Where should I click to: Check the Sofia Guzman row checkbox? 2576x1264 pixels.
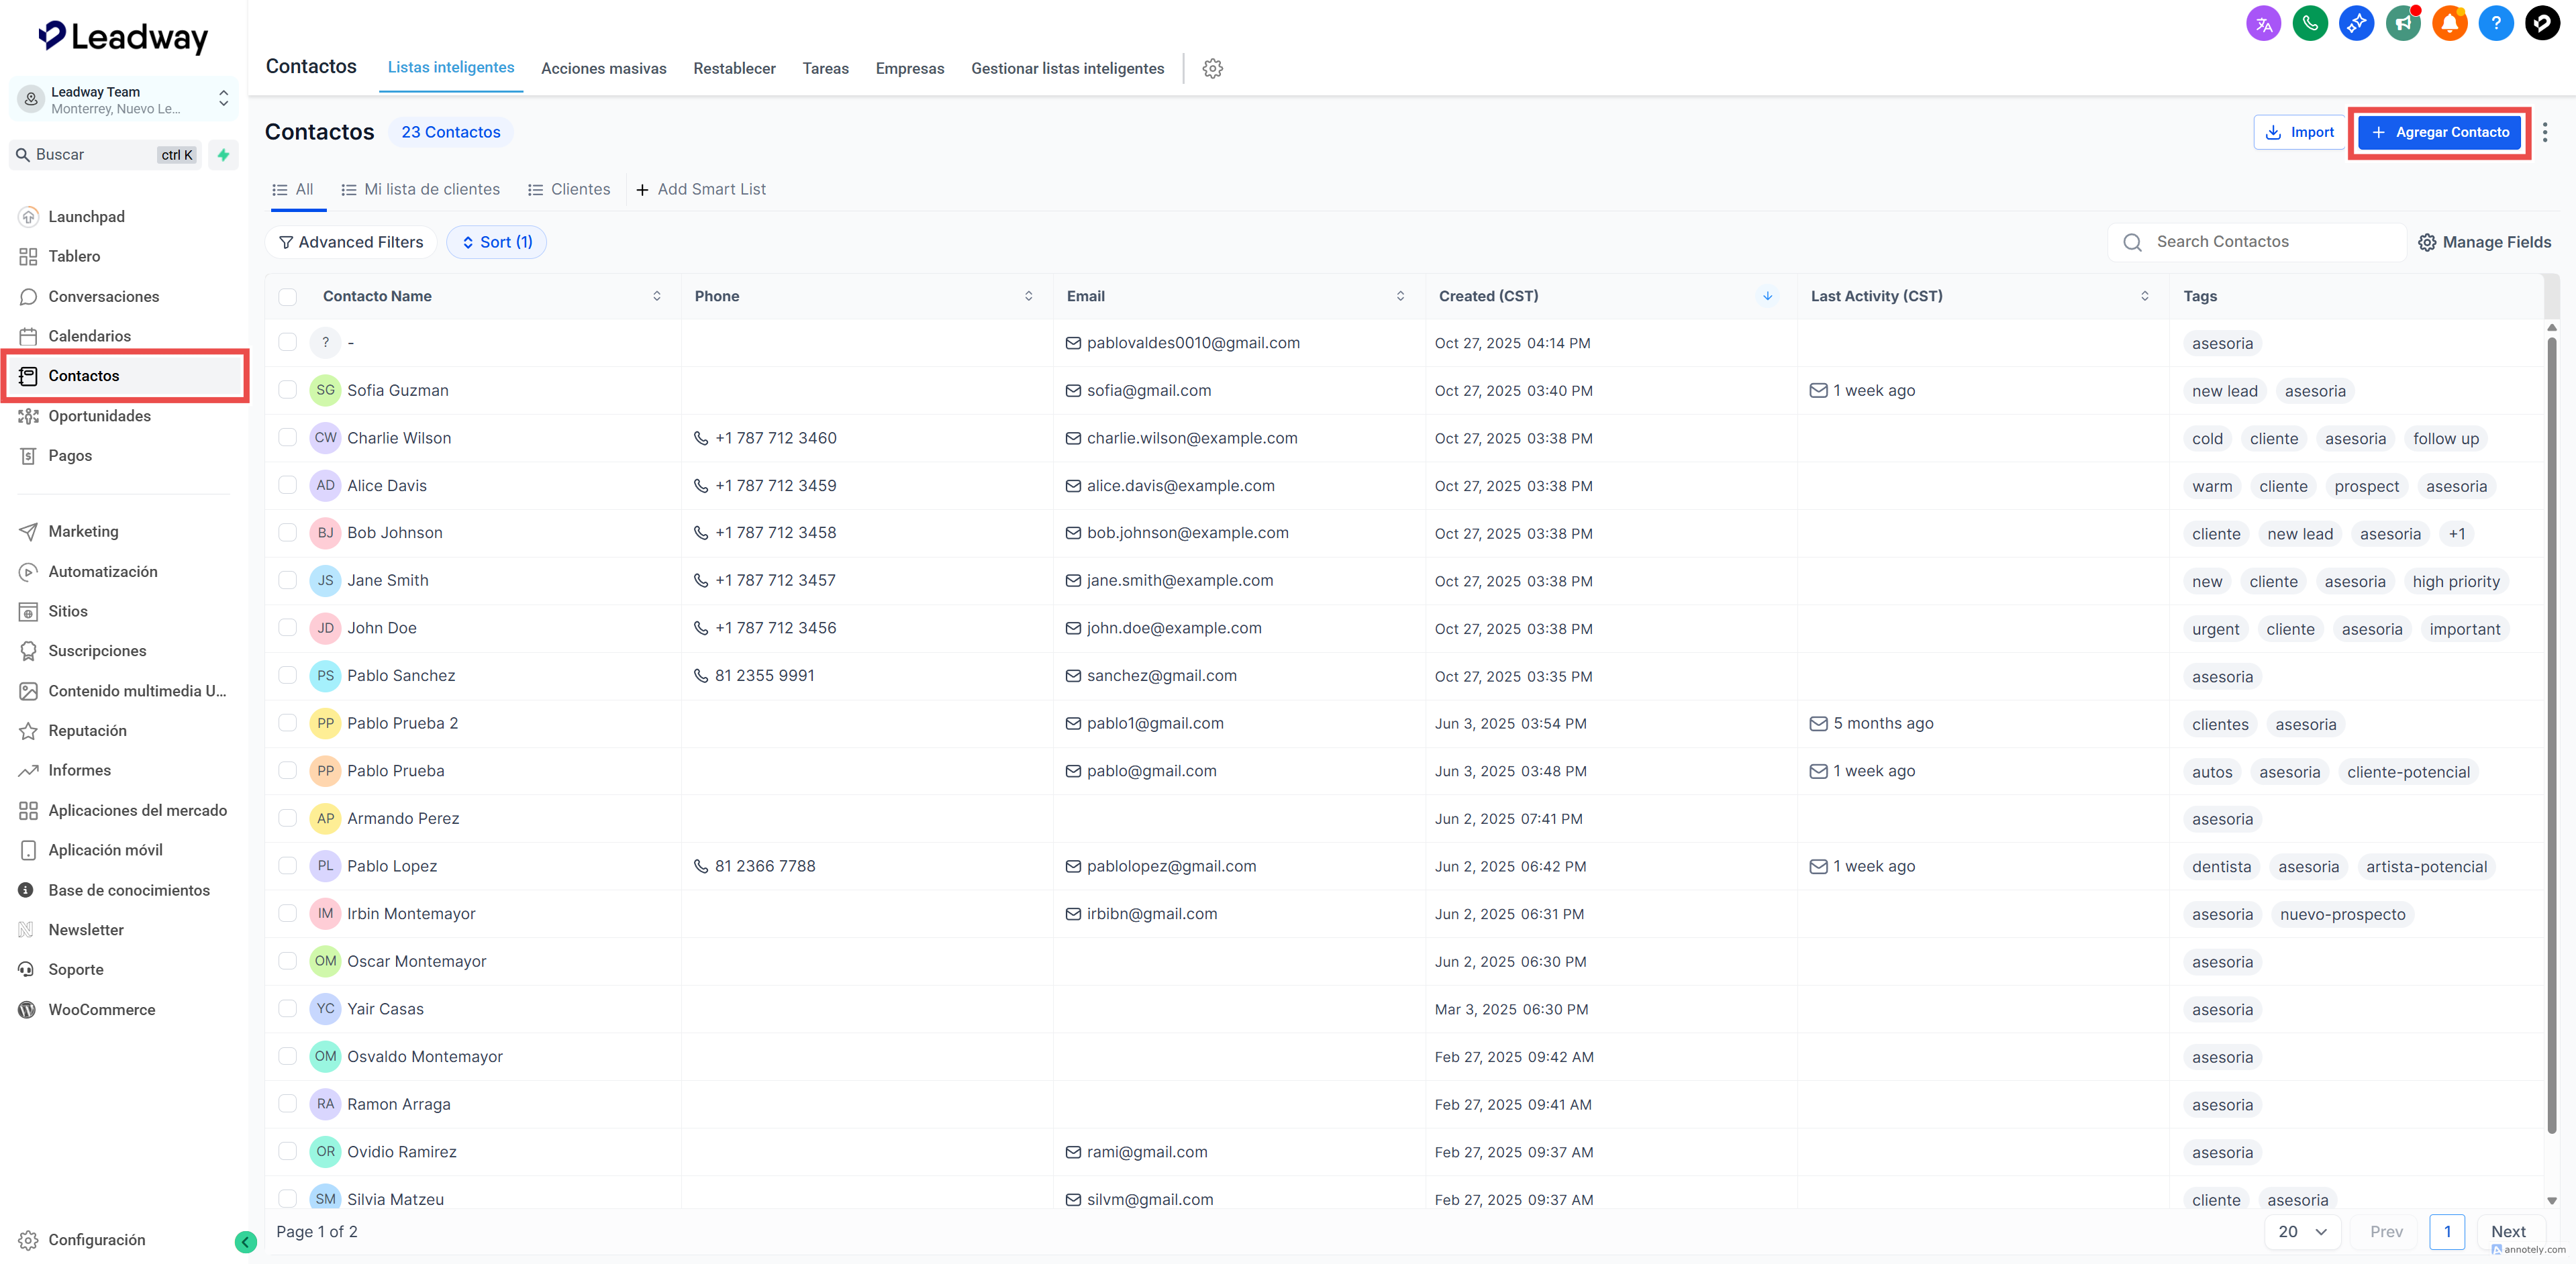tap(288, 390)
